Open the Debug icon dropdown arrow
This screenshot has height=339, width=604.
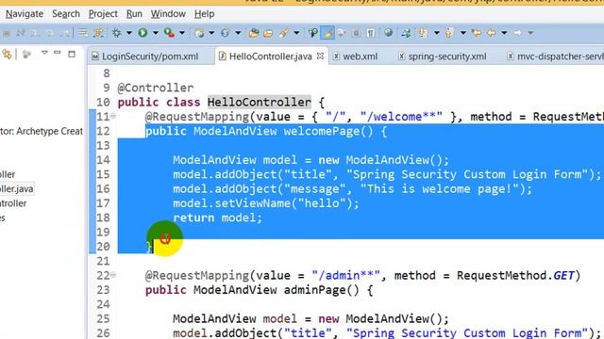(x=129, y=33)
